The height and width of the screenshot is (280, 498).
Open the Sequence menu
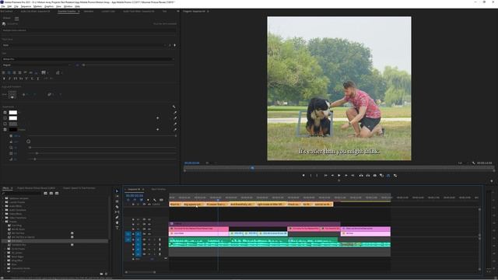[x=26, y=6]
